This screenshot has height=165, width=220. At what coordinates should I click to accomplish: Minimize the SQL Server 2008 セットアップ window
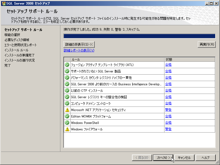click(x=207, y=3)
